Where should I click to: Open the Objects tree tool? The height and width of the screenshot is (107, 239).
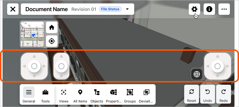97,95
